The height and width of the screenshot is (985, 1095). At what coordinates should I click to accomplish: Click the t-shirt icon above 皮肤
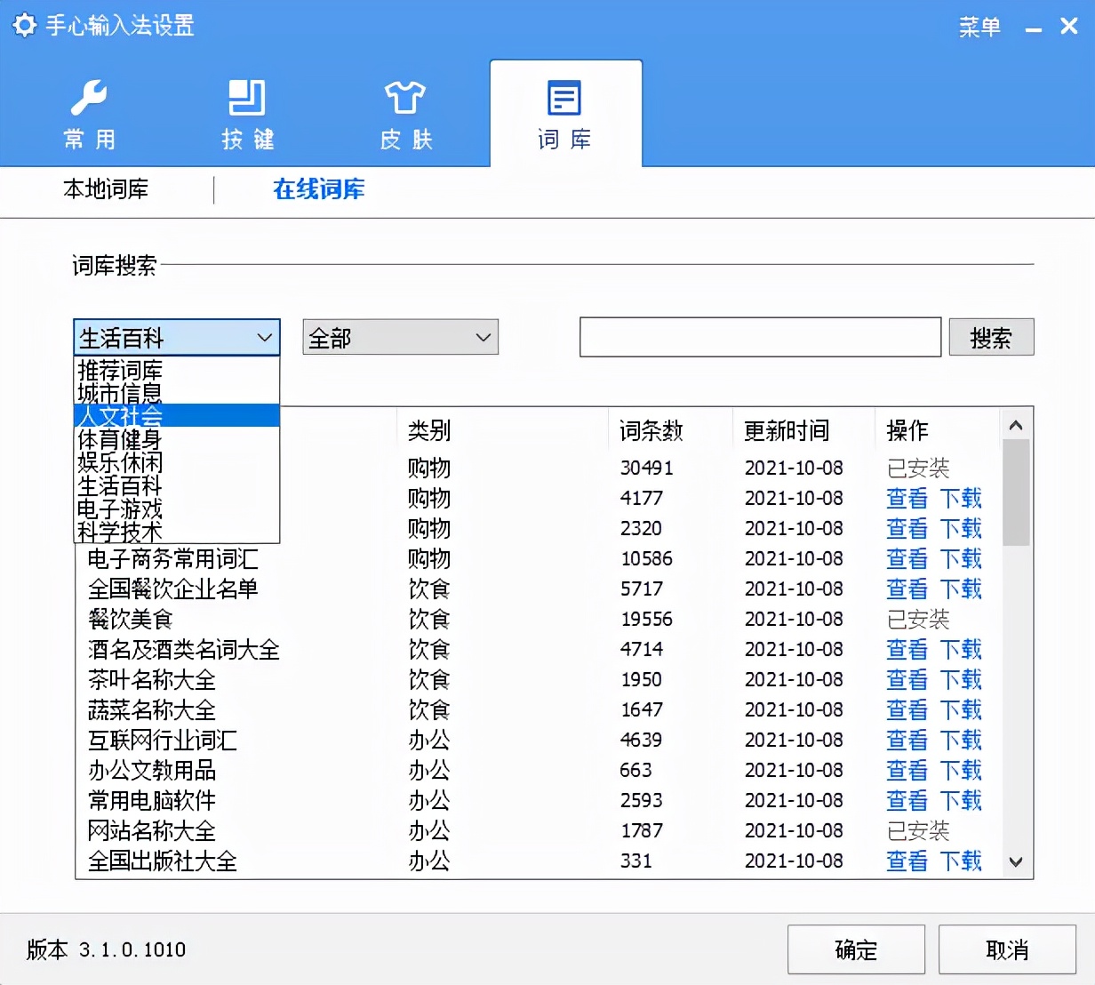pyautogui.click(x=405, y=98)
